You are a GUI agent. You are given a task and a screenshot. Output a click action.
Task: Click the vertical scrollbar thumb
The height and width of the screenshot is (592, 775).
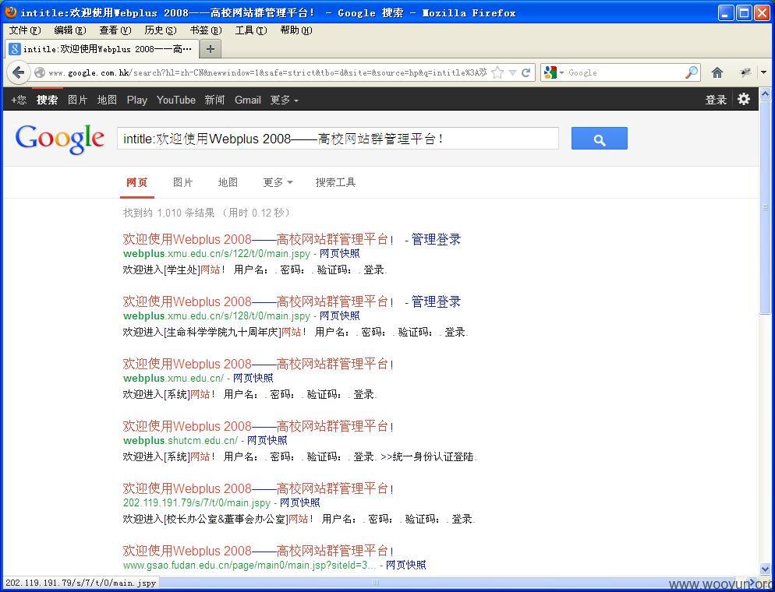pos(765,206)
